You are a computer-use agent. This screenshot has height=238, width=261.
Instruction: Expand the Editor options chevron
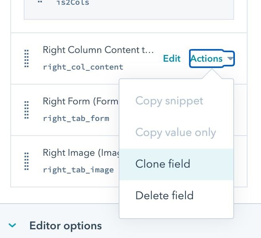coord(13,226)
